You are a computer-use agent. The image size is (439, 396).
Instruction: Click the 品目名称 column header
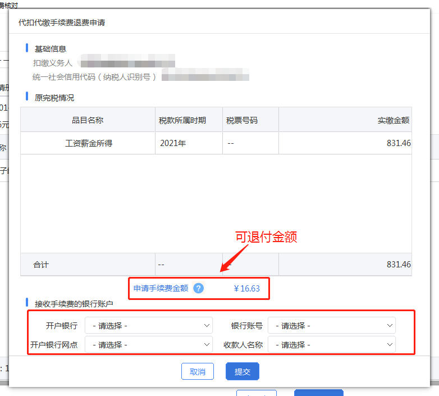point(88,120)
